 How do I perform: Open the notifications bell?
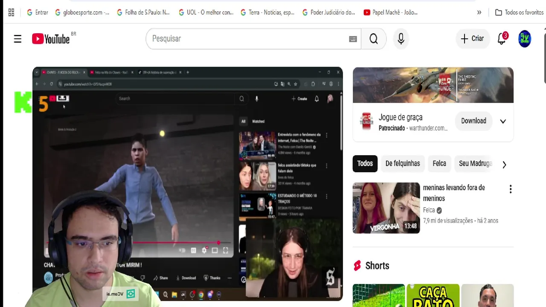pos(502,39)
